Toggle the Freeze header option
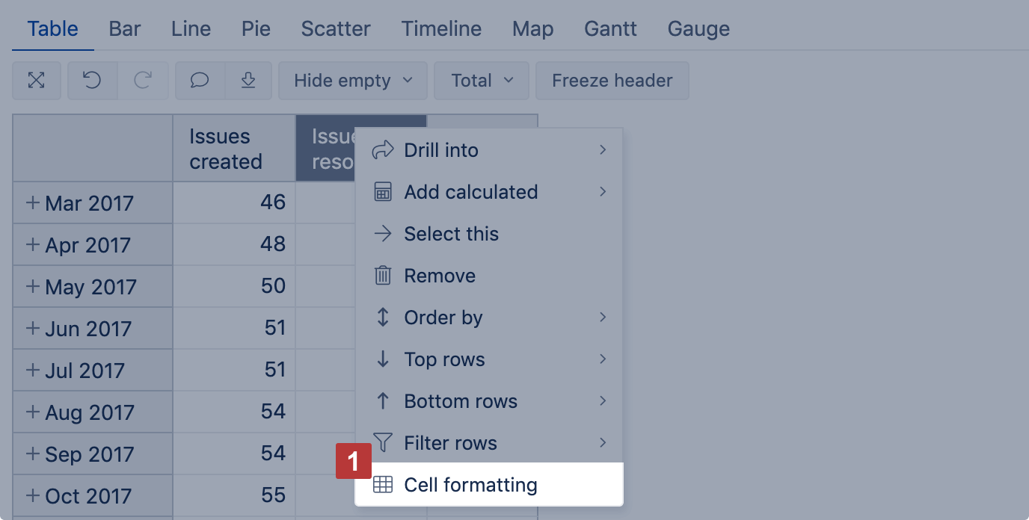Screen dimensions: 1029x520 tap(612, 80)
